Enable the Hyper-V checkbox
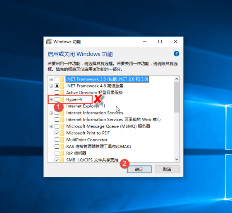The width and height of the screenshot is (232, 213). pos(57,99)
